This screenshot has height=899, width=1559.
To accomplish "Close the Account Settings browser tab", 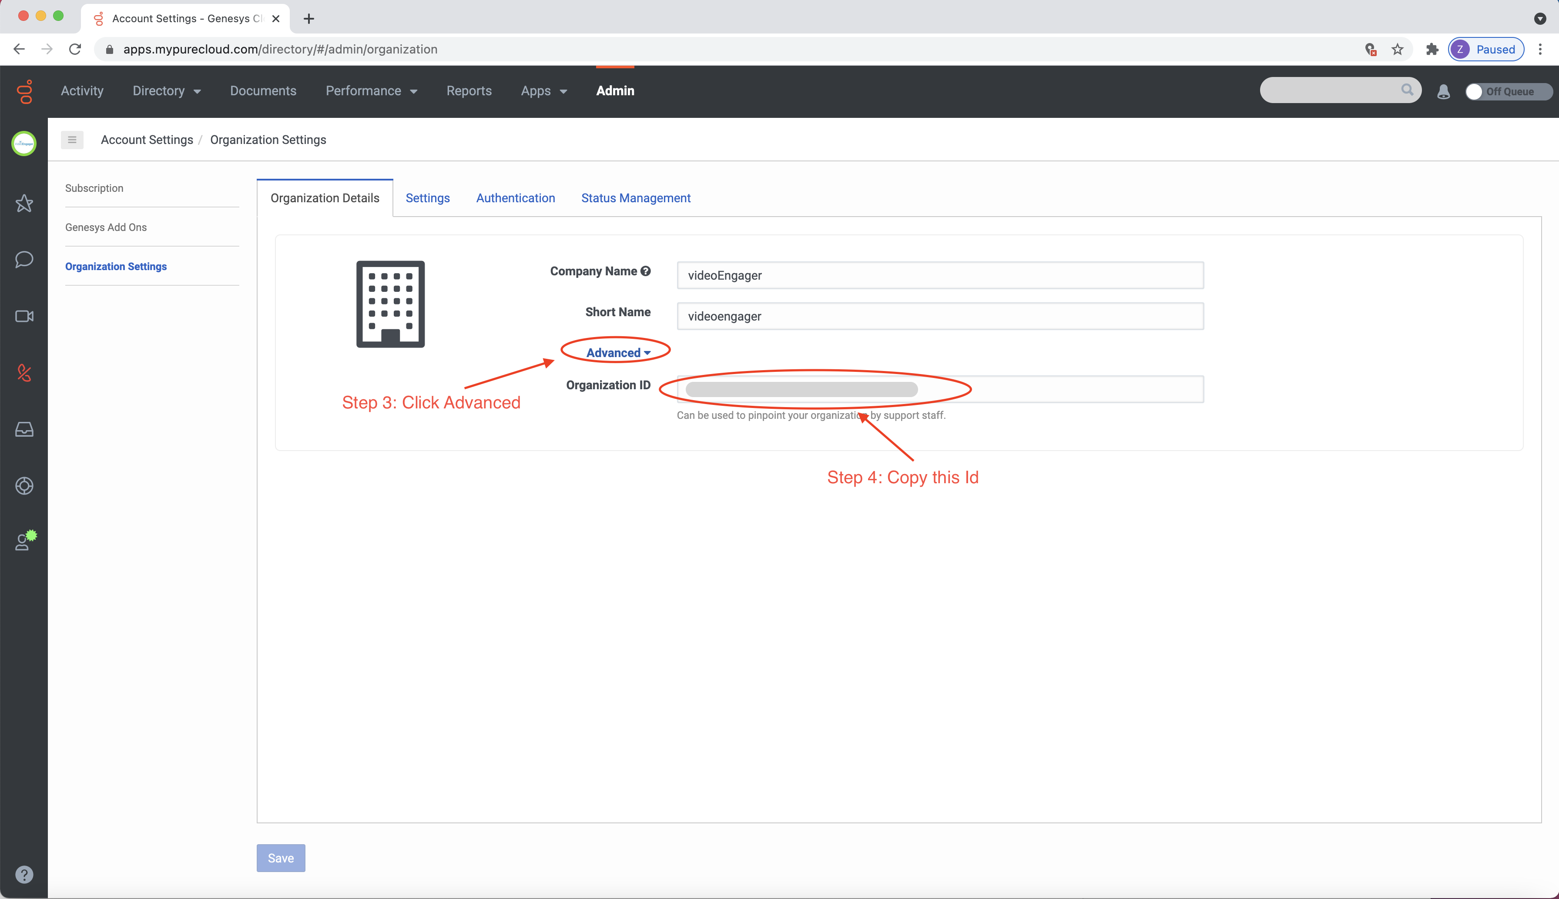I will tap(276, 19).
